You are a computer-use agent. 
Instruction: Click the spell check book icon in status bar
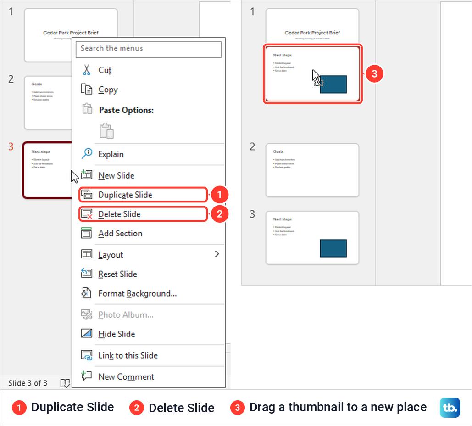point(65,383)
